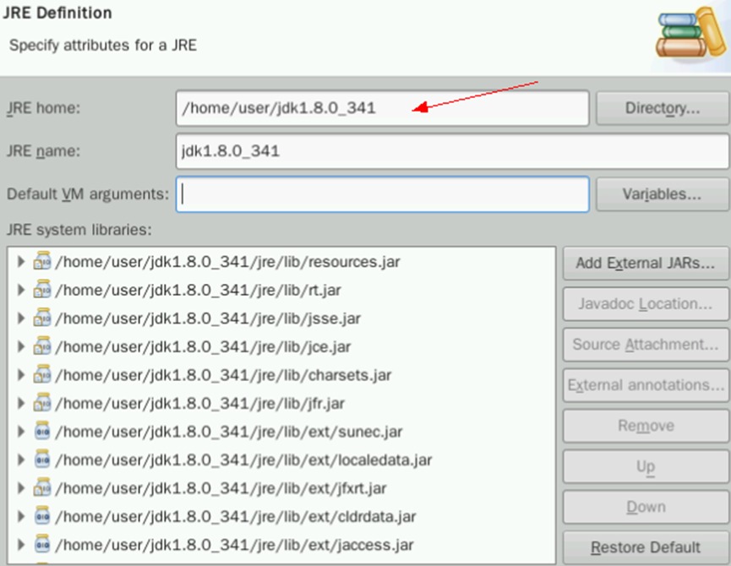Focus the Default VM arguments field
The height and width of the screenshot is (566, 731).
tap(382, 194)
